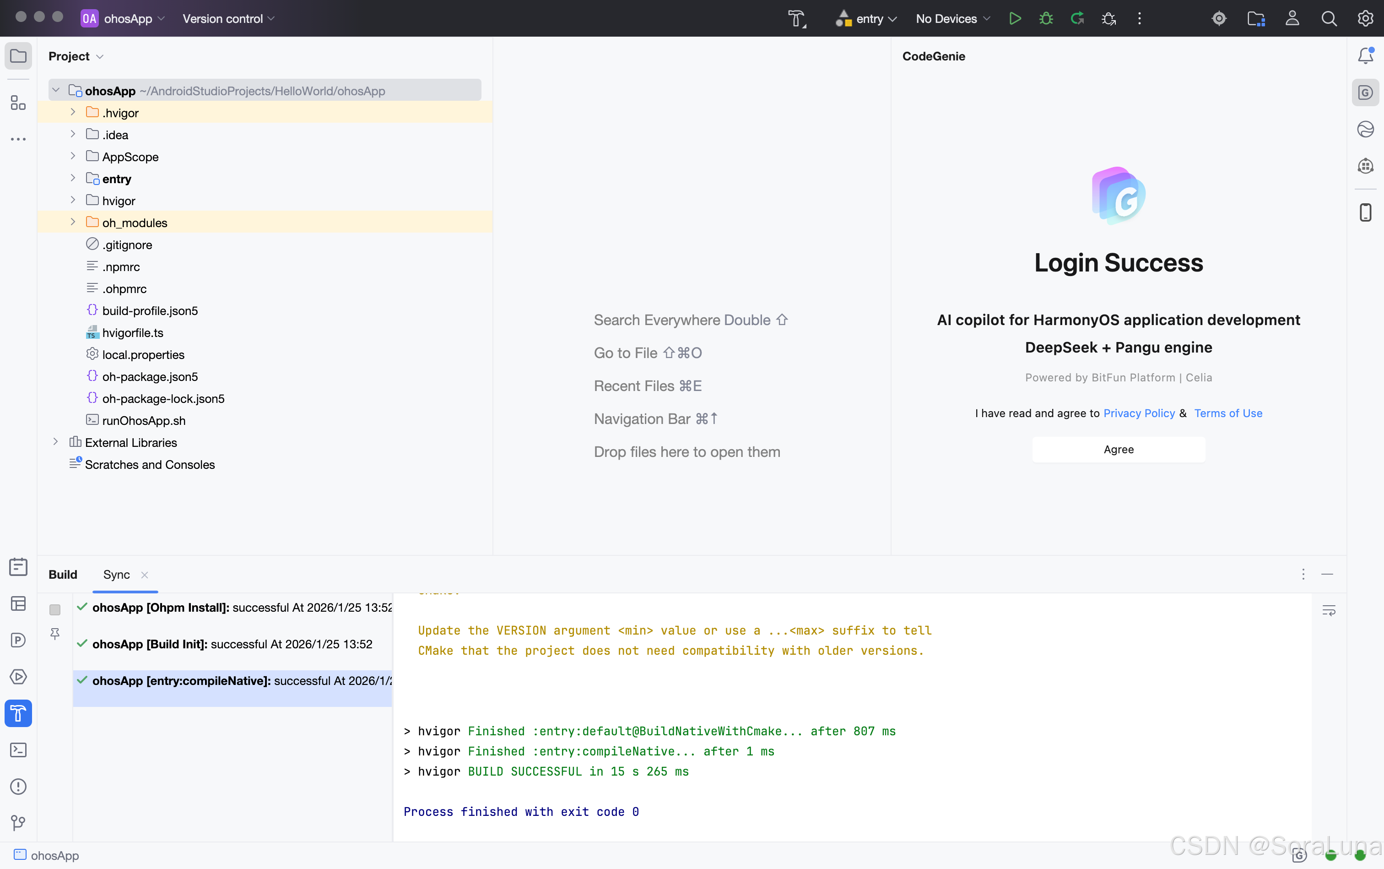The width and height of the screenshot is (1384, 869).
Task: Open the Settings gear in the title bar
Action: coord(1365,18)
